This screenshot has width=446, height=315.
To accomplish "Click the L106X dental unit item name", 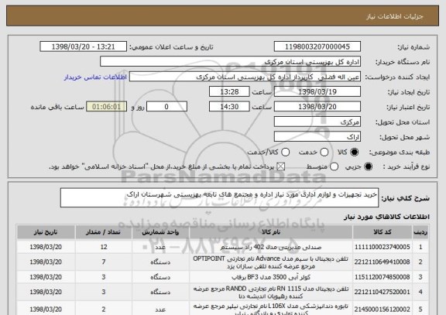I will click(x=271, y=310).
